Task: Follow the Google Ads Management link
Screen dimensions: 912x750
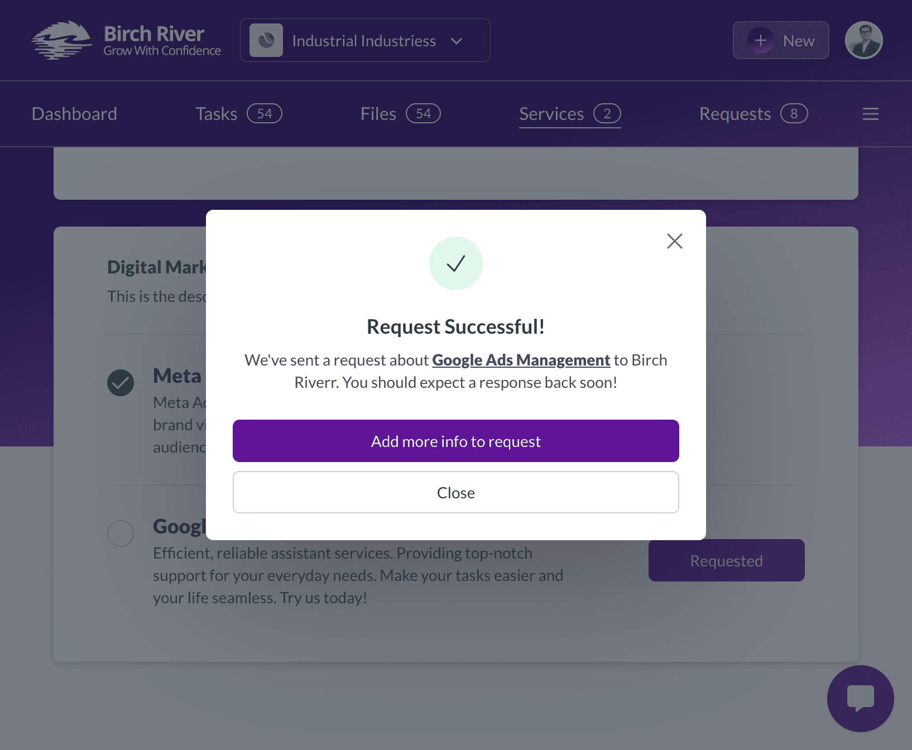Action: tap(521, 360)
